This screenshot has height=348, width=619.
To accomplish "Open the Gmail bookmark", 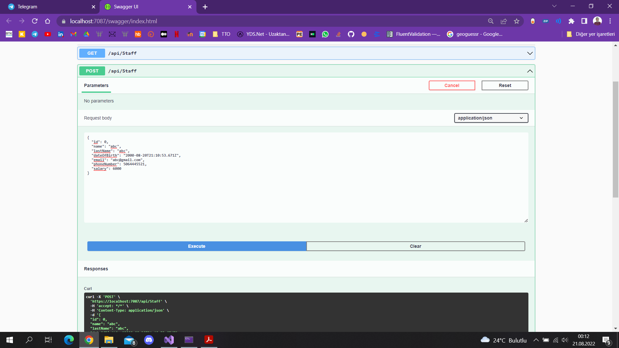I will click(x=74, y=34).
